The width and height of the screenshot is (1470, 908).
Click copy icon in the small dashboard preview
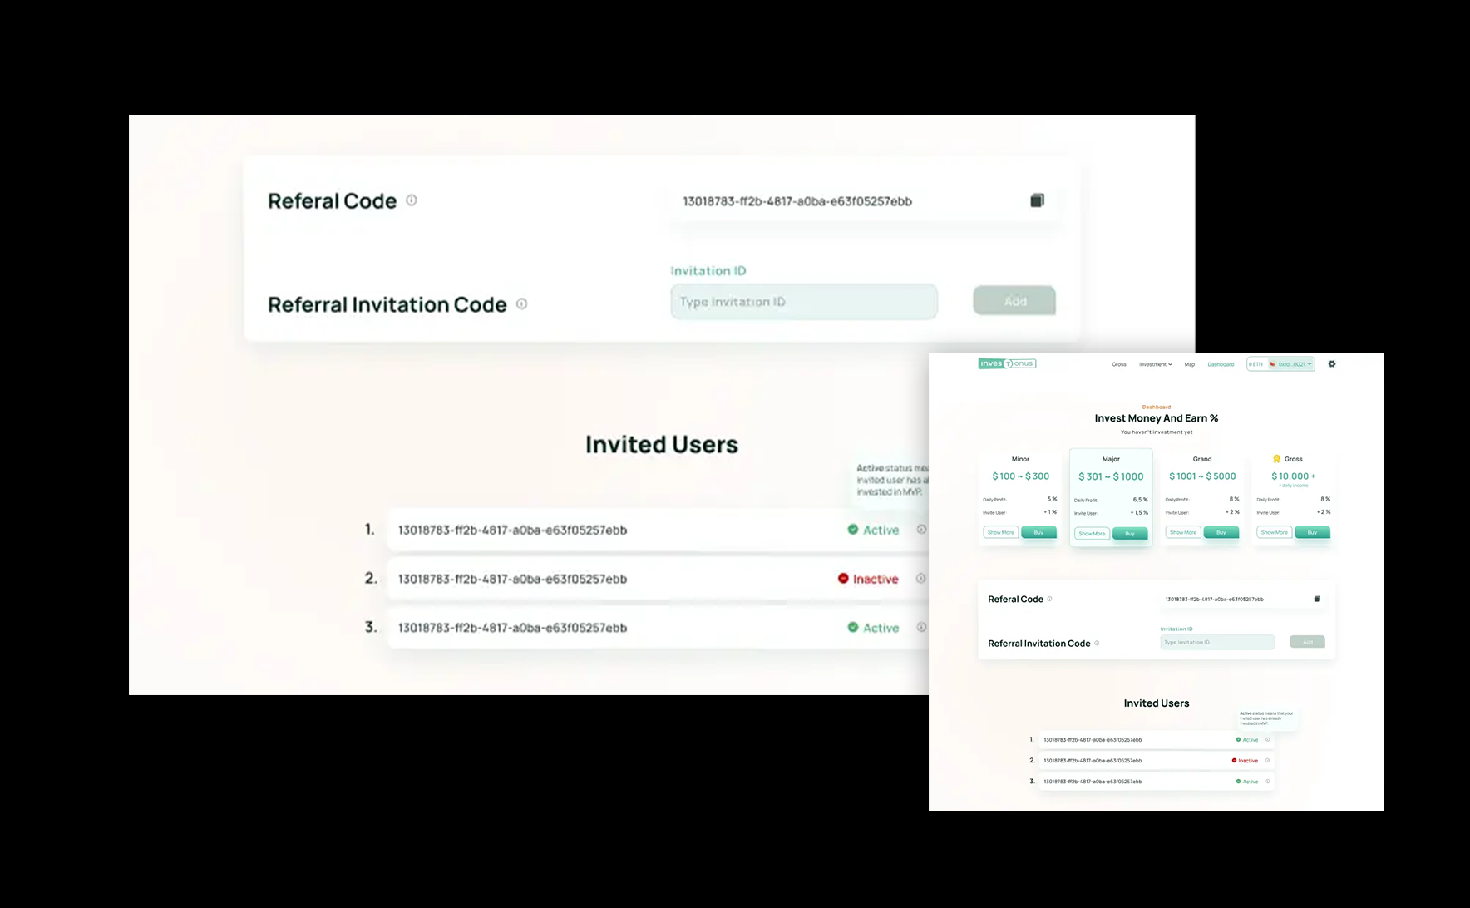click(x=1317, y=599)
